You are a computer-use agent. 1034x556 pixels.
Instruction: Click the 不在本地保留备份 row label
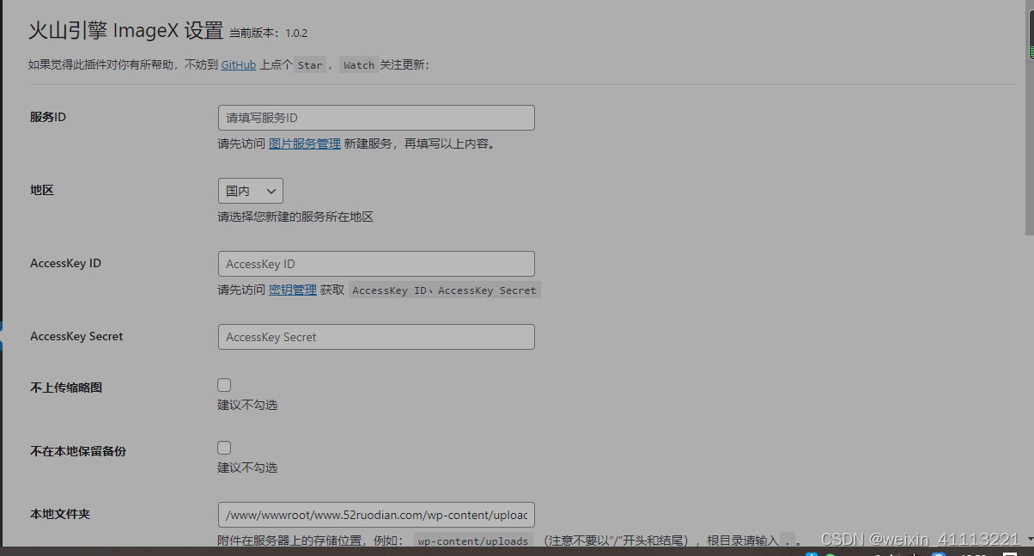78,451
